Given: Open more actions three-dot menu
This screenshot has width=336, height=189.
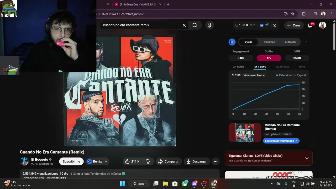Looking at the screenshot, I should click(216, 161).
